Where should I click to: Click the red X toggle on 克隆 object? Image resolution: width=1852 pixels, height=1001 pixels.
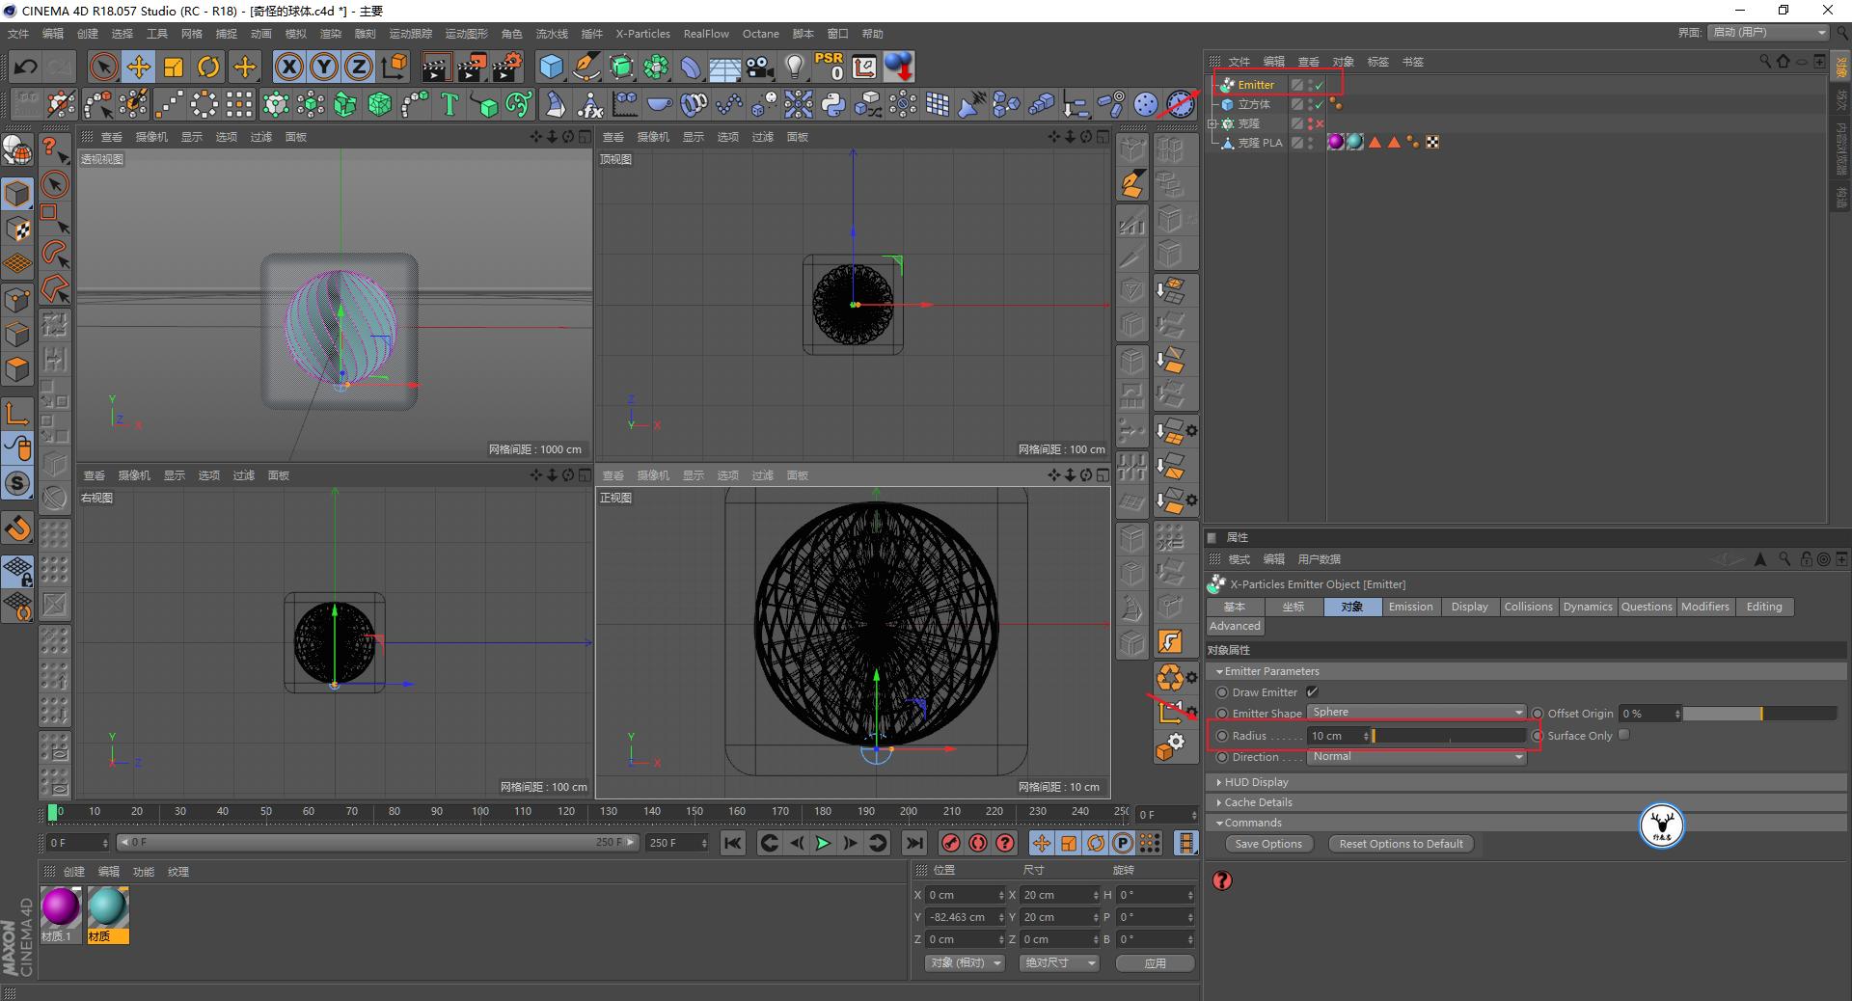[1319, 123]
